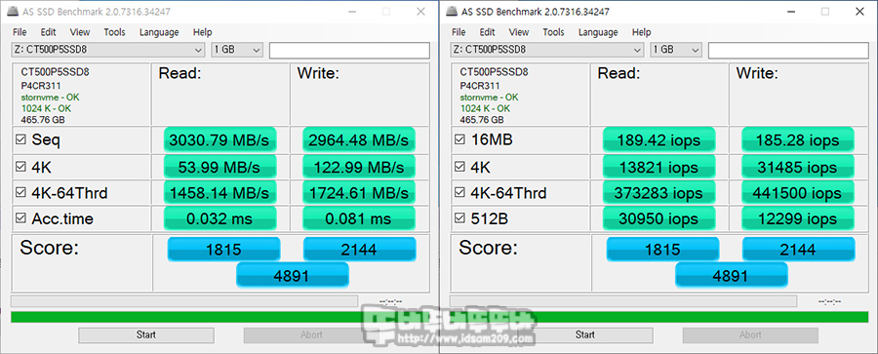Click write score 2144 in left window

click(x=359, y=250)
